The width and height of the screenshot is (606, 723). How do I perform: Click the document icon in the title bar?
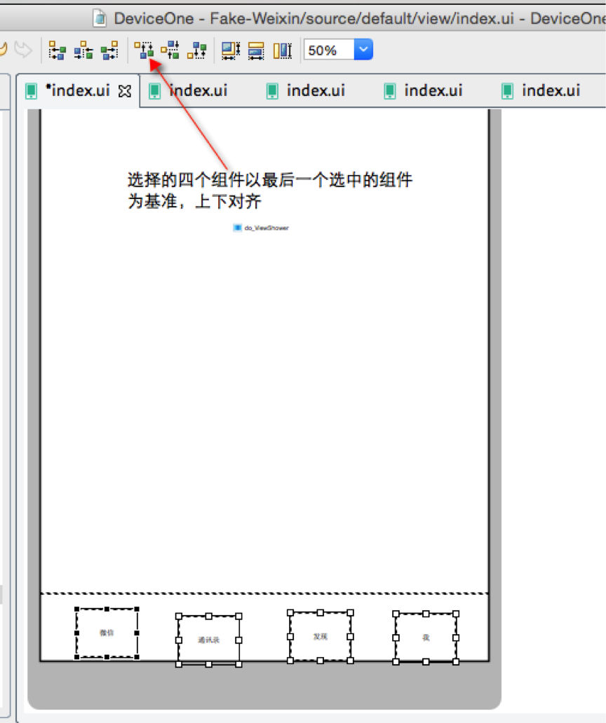point(100,18)
